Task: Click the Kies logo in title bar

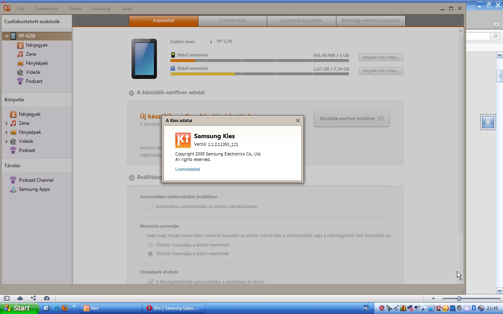Action: click(7, 8)
